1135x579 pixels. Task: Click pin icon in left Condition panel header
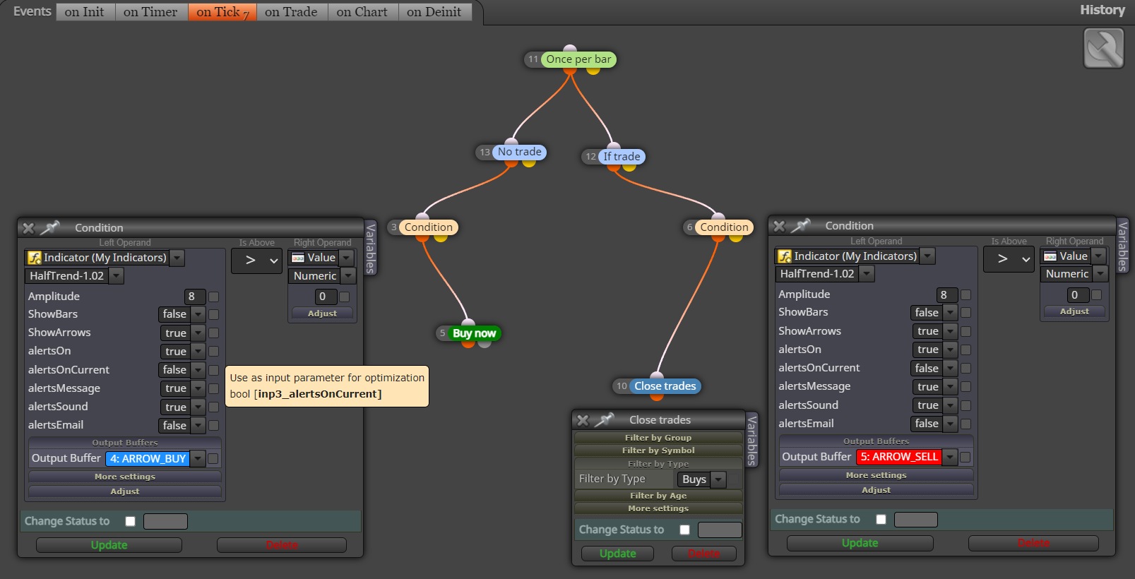point(49,227)
